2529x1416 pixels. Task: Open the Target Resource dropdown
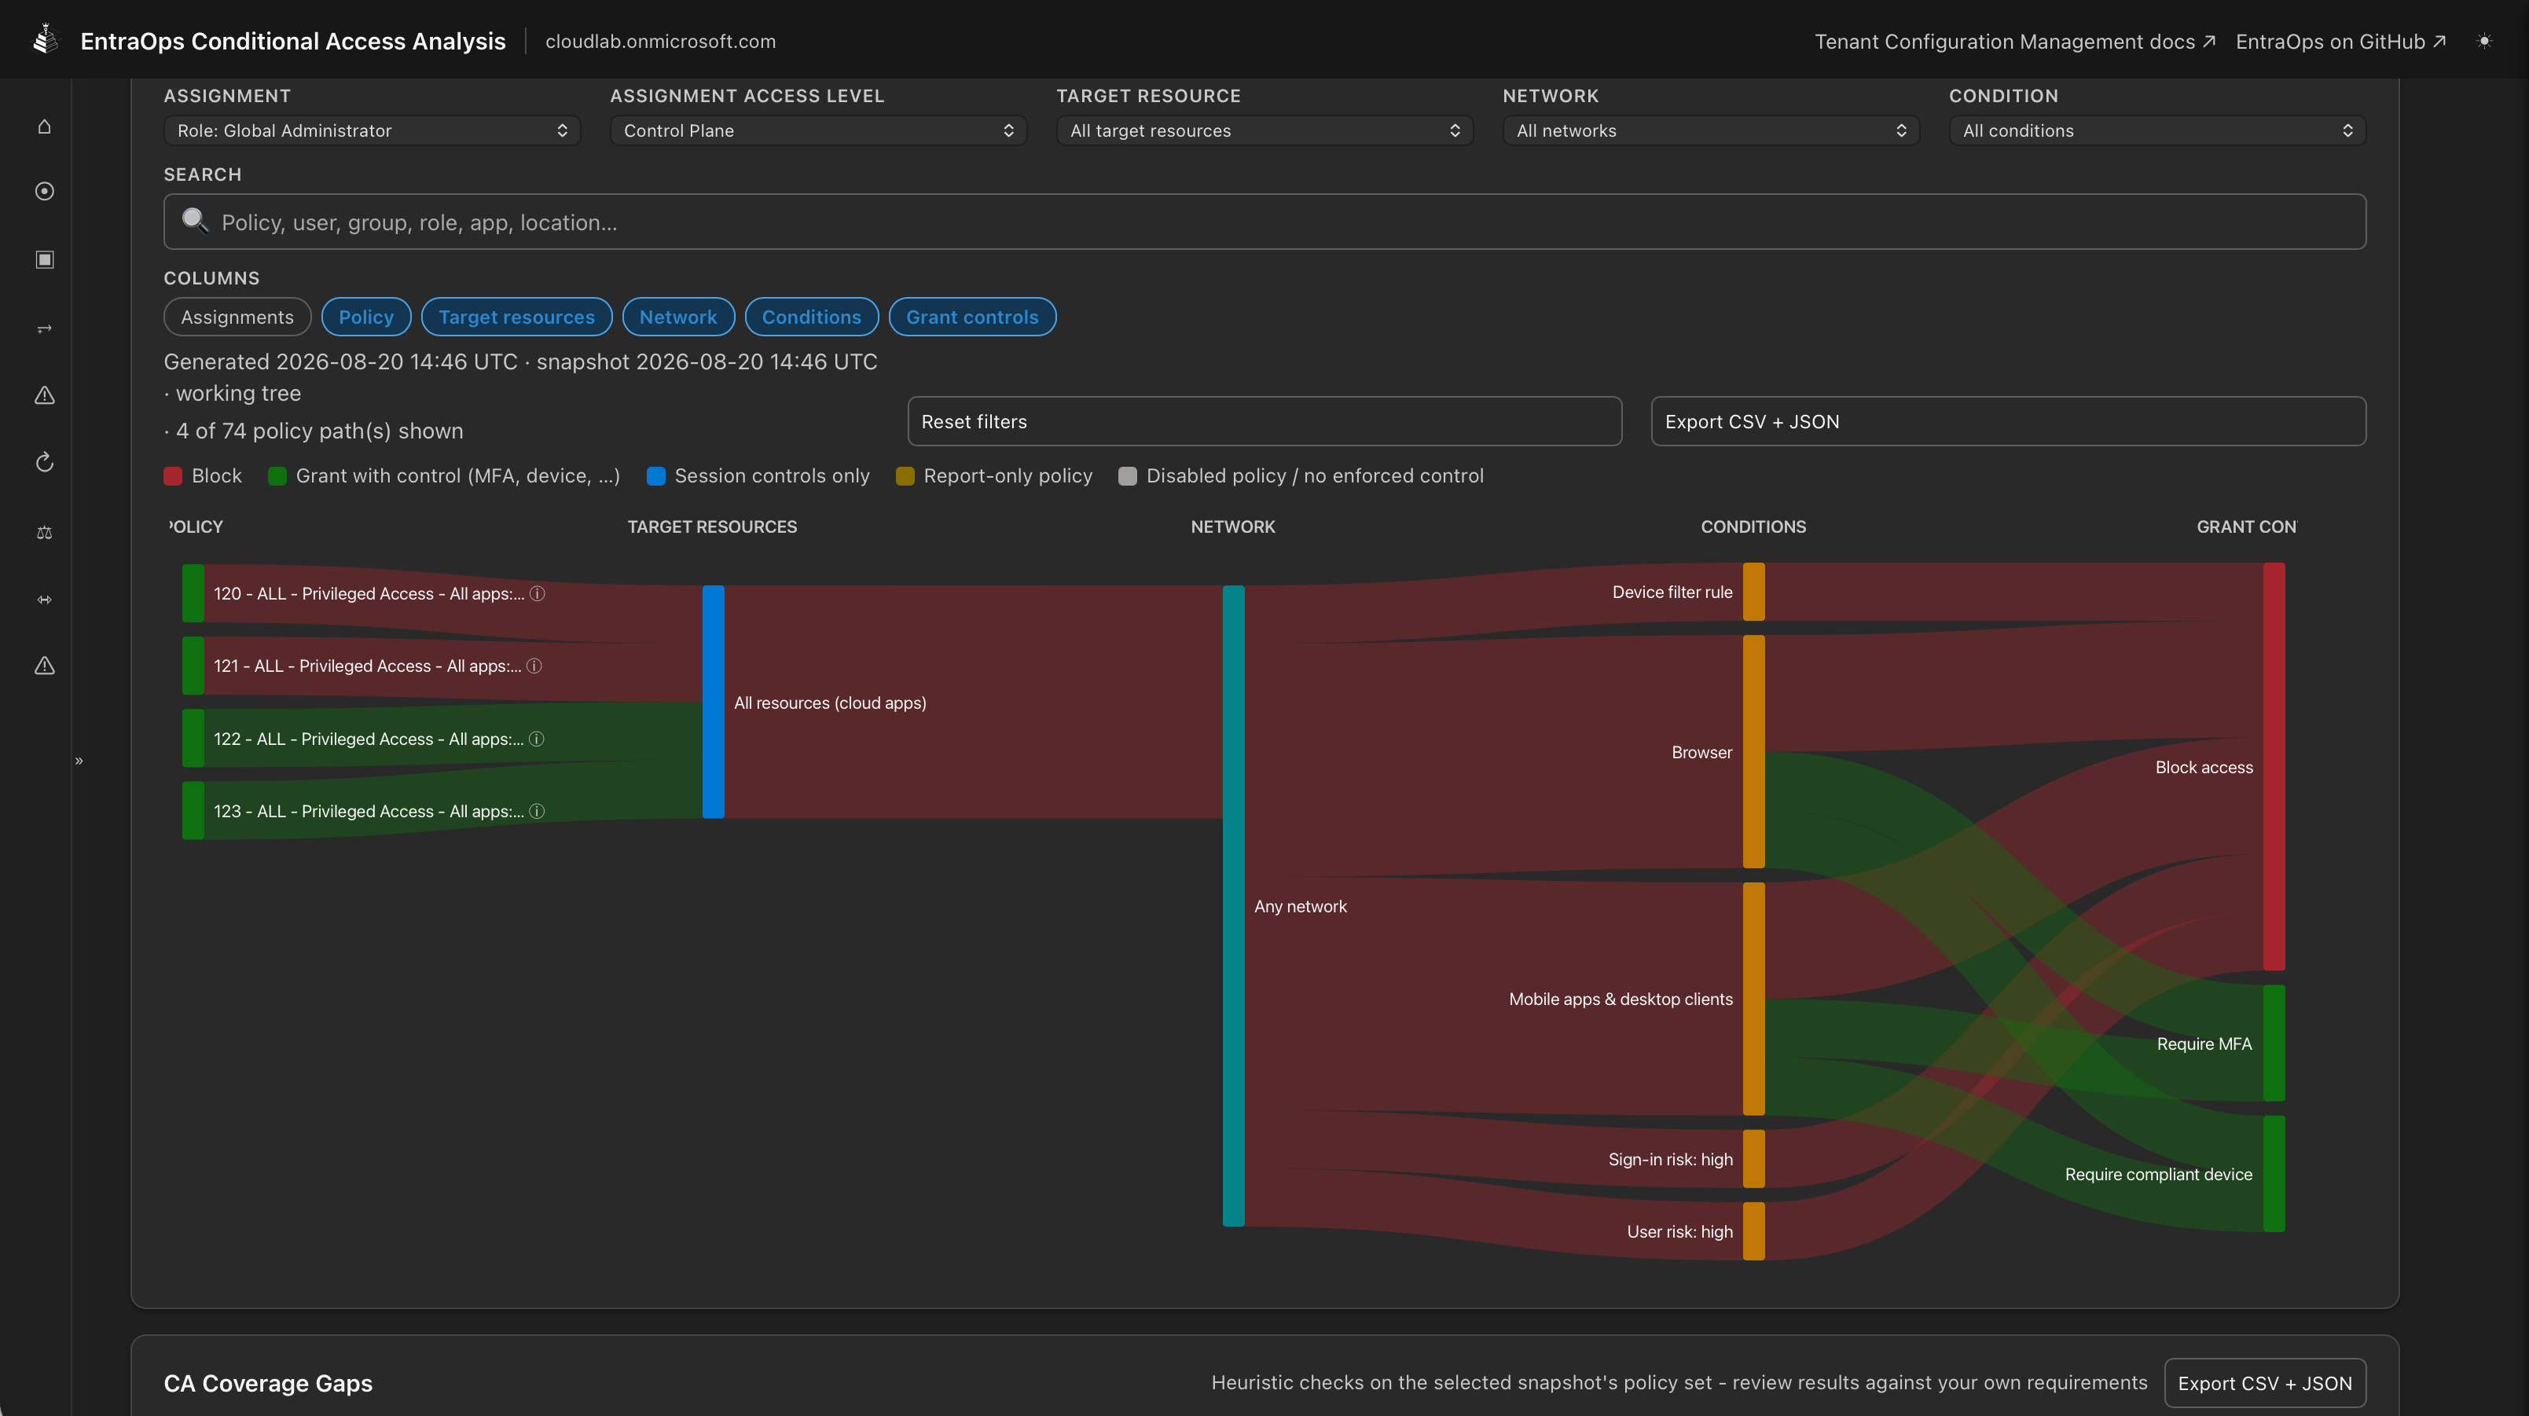pos(1264,130)
